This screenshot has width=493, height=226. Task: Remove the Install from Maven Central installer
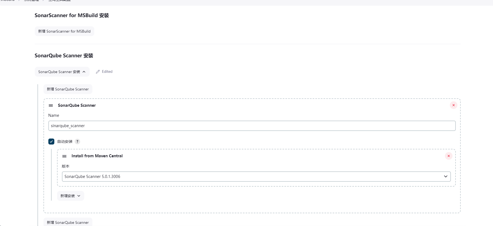448,156
